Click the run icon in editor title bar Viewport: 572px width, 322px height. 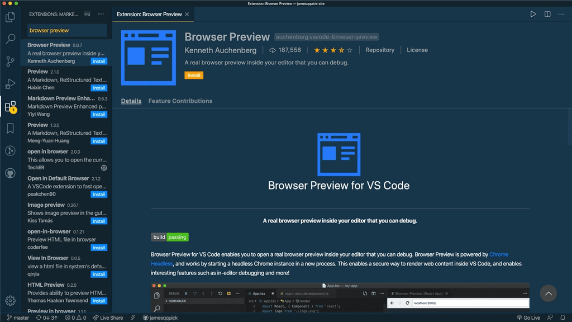point(533,14)
